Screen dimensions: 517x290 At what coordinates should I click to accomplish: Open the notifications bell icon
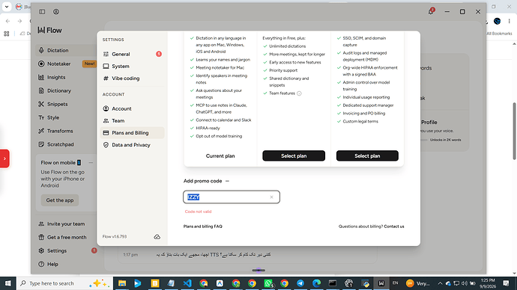(x=431, y=11)
